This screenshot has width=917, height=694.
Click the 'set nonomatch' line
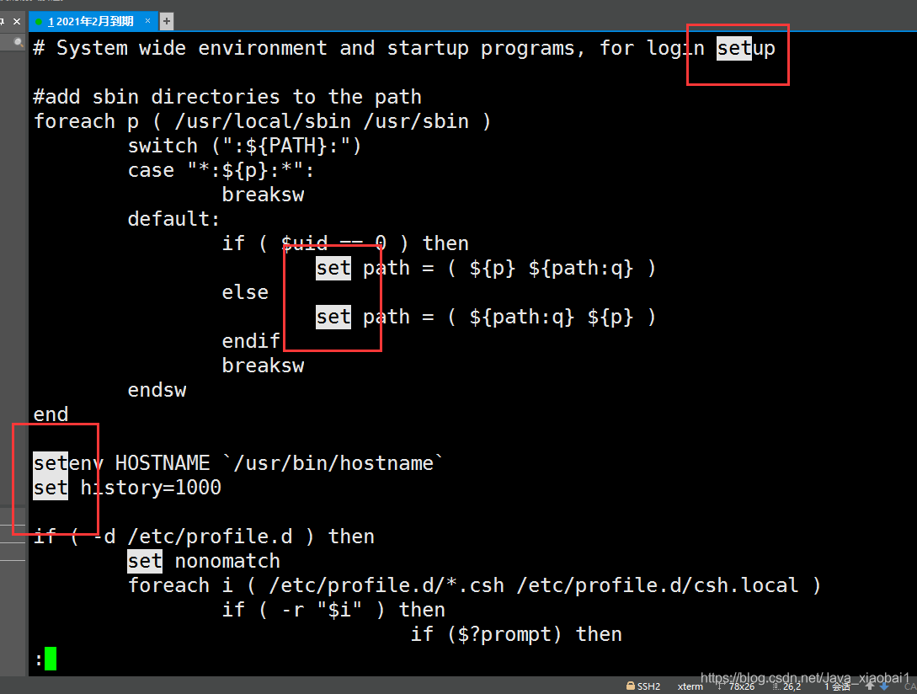(x=204, y=561)
